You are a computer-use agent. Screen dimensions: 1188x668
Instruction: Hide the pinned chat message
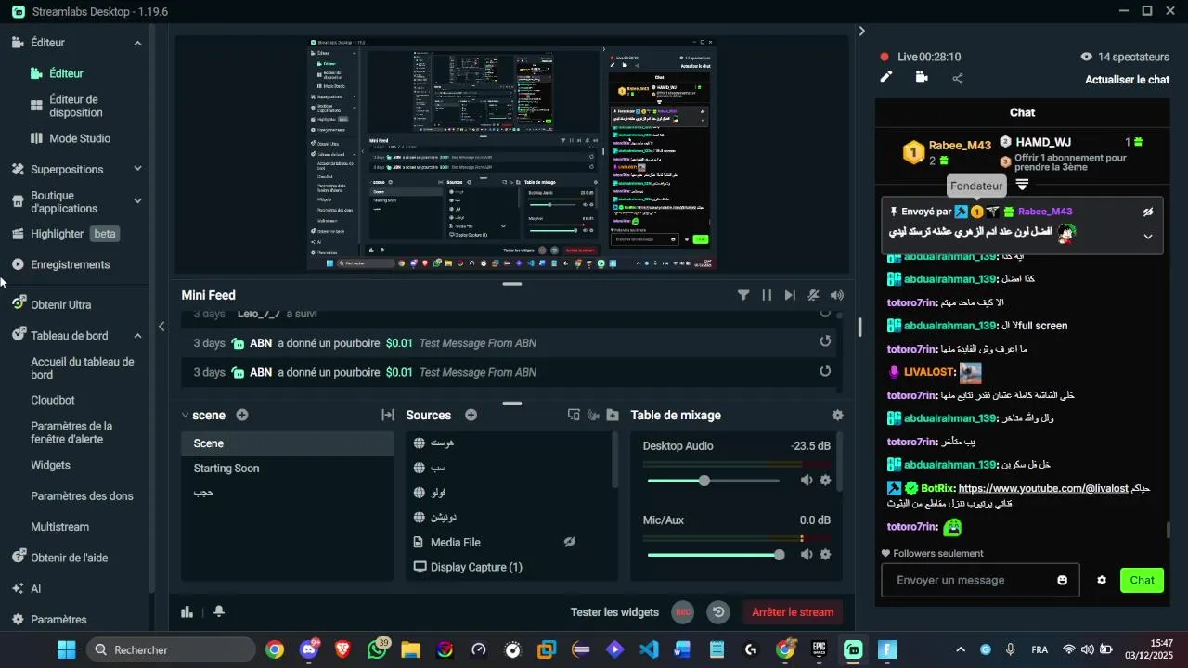1148,212
